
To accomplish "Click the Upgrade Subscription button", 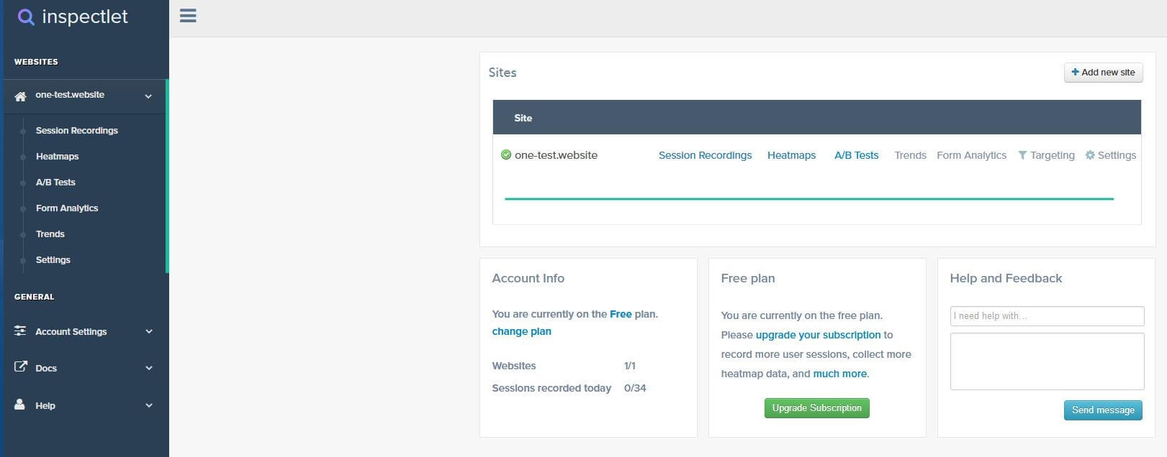I will pyautogui.click(x=816, y=408).
